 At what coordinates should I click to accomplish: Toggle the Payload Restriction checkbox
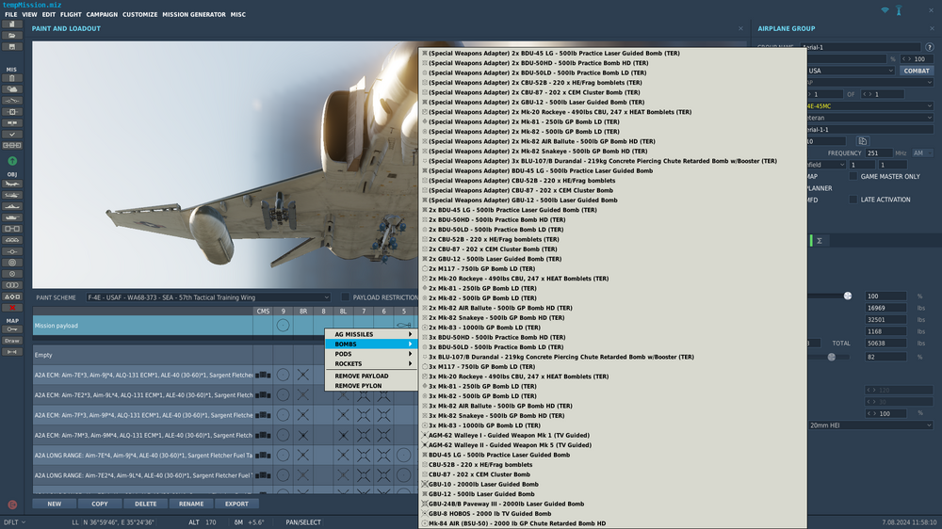(346, 297)
